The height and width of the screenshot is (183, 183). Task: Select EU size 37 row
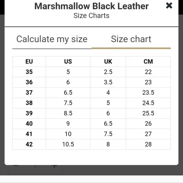(91, 93)
